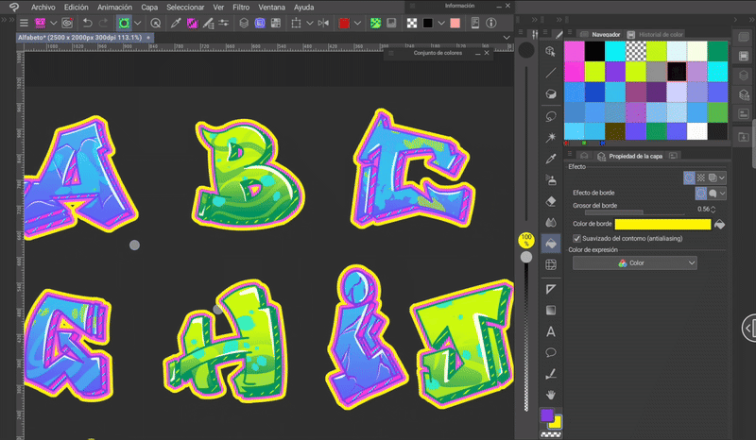This screenshot has height=440, width=756.
Task: Open the Color de expresión dropdown
Action: (635, 263)
